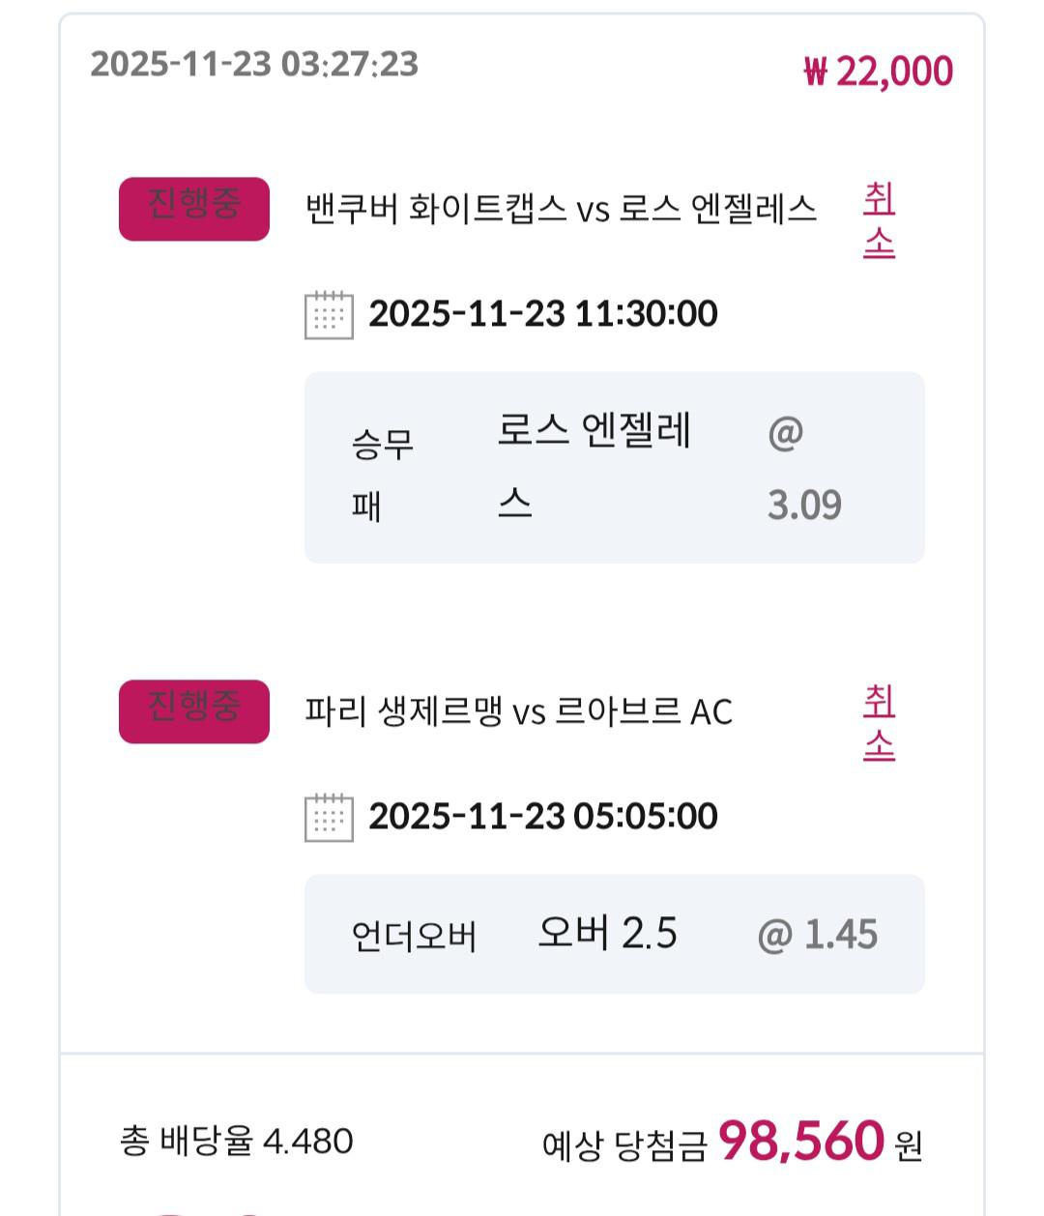Click the 언더오버 bet type label

coord(414,936)
